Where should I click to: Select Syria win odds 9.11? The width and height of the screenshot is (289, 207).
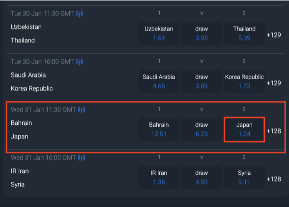coord(244,178)
